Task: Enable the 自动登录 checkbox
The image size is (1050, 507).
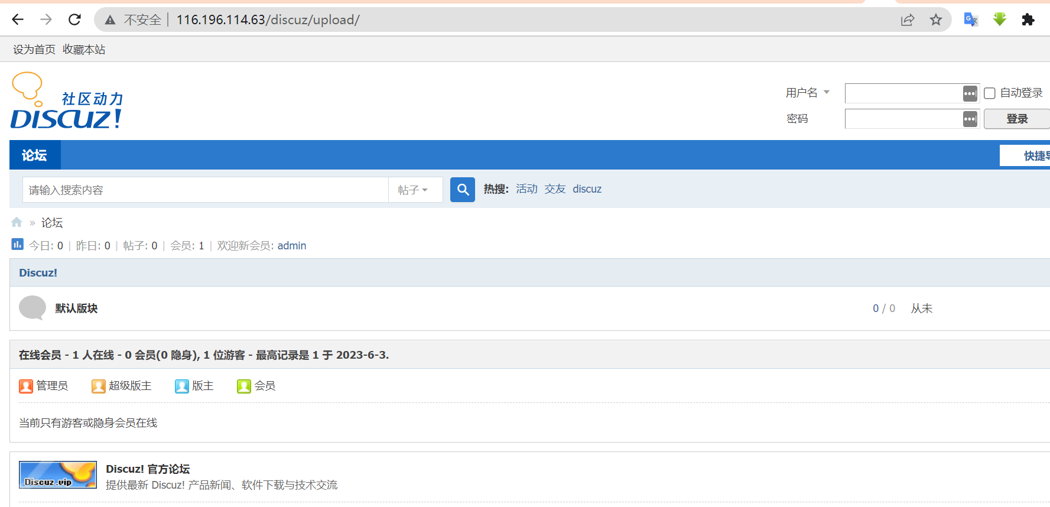Action: [x=990, y=93]
